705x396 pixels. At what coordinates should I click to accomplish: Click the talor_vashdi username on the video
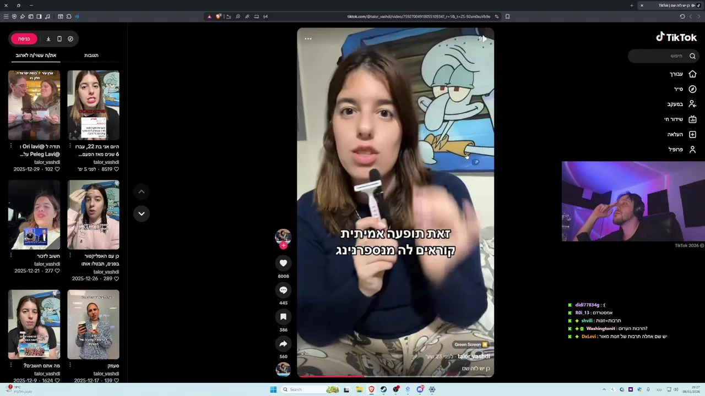coord(474,356)
